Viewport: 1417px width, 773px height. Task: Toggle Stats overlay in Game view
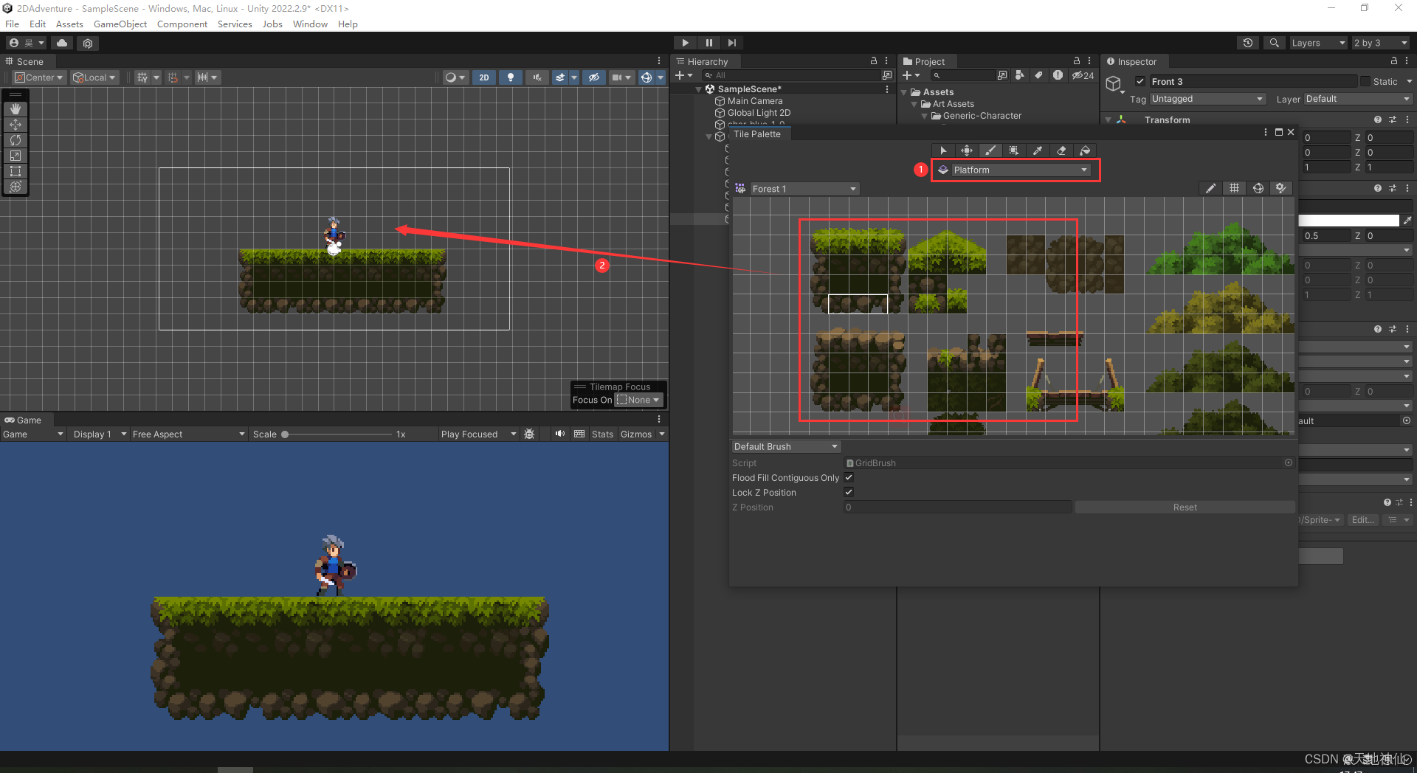coord(602,434)
